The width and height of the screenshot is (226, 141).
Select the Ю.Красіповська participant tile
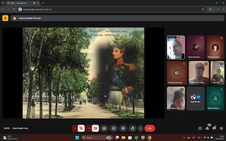coord(177,73)
